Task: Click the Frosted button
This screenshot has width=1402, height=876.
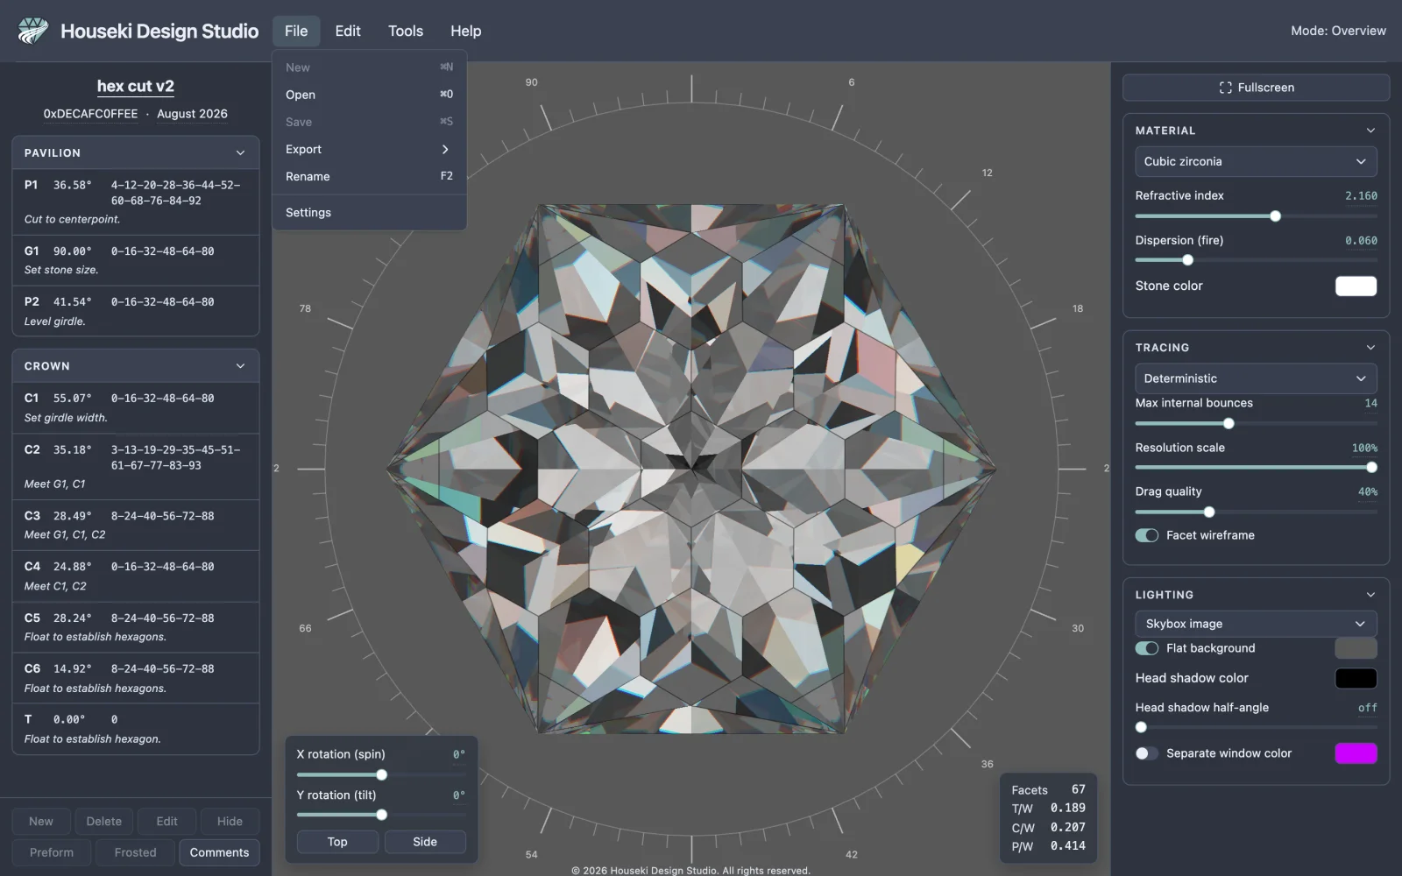Action: click(x=135, y=852)
